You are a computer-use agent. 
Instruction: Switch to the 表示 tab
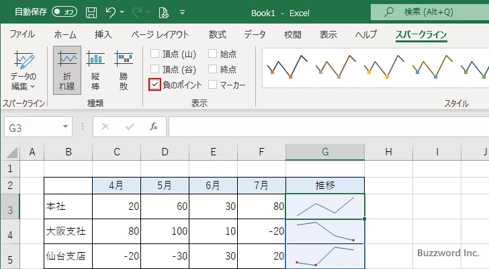point(328,34)
